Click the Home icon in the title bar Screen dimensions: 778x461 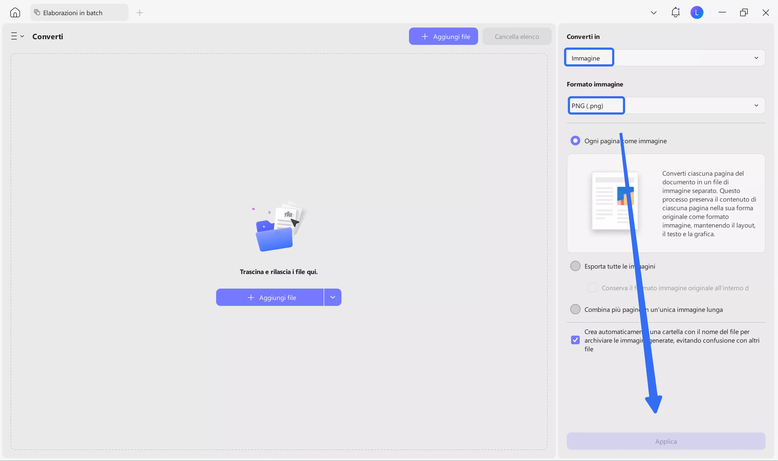point(15,13)
